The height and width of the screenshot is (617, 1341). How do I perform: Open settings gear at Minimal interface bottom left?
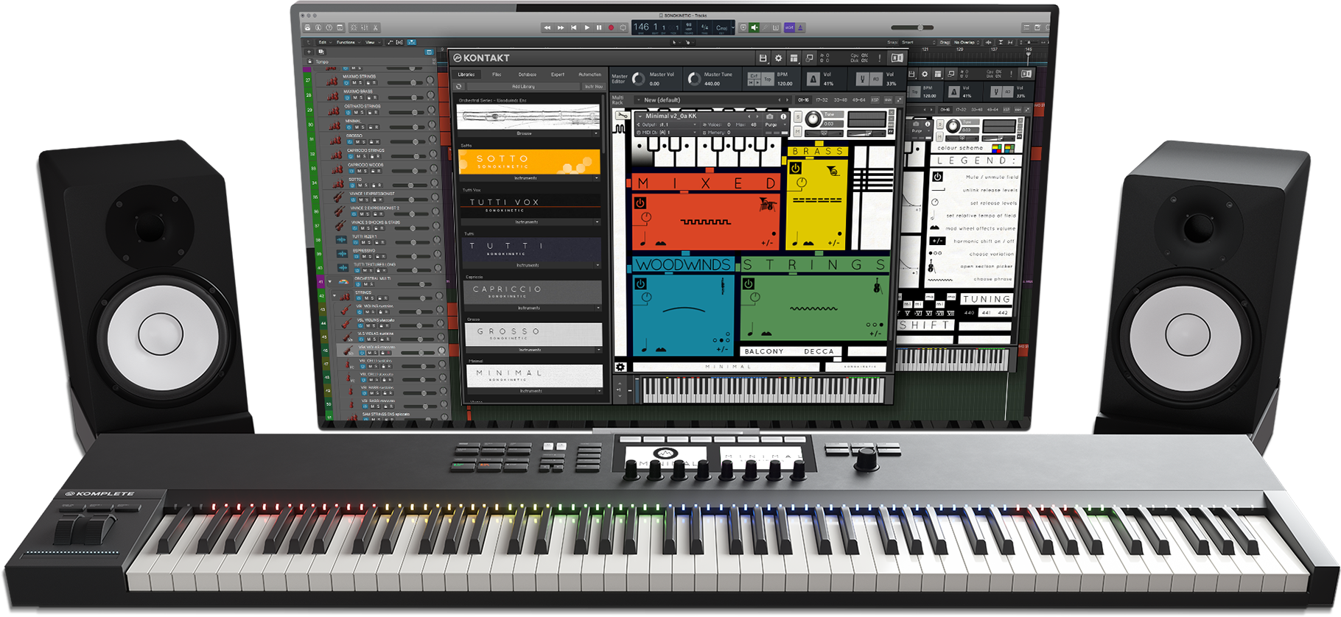pos(620,367)
